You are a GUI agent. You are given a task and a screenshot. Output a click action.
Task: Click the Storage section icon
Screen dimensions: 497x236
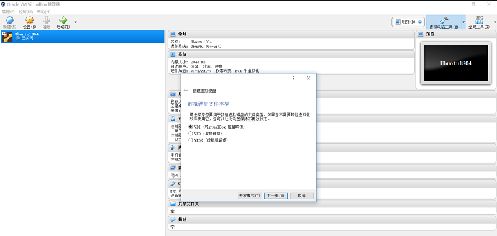pos(173,119)
